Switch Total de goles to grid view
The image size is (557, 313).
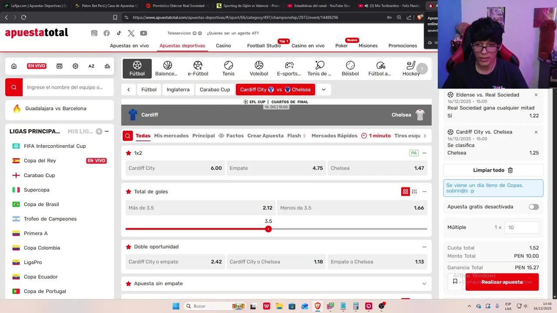406,192
